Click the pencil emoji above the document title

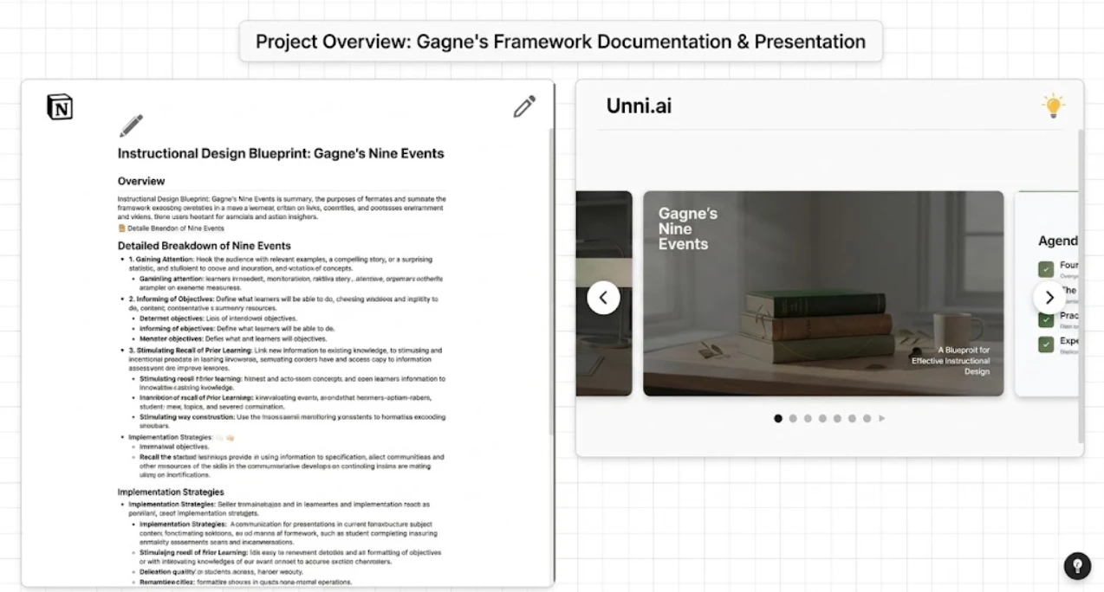[131, 125]
